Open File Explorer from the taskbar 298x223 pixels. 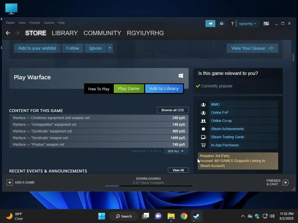pos(171,216)
